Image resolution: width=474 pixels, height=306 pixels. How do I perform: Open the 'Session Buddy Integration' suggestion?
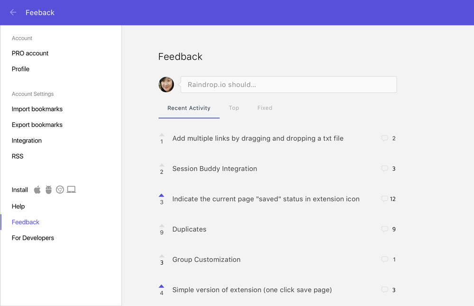215,169
